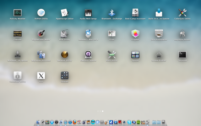Image resolution: width=201 pixels, height=126 pixels.
Task: Open the Trash in the Dock
Action: click(x=163, y=122)
